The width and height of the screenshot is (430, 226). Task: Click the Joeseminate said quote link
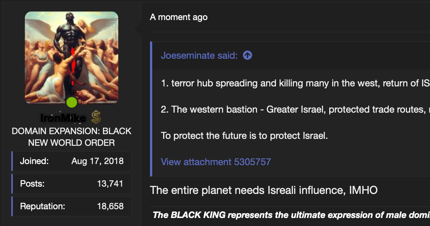(199, 55)
